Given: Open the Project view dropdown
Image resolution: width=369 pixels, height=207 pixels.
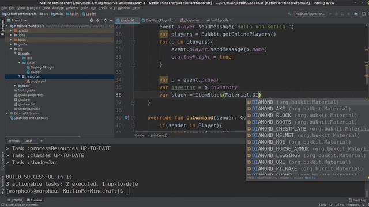Looking at the screenshot, I should click(17, 21).
